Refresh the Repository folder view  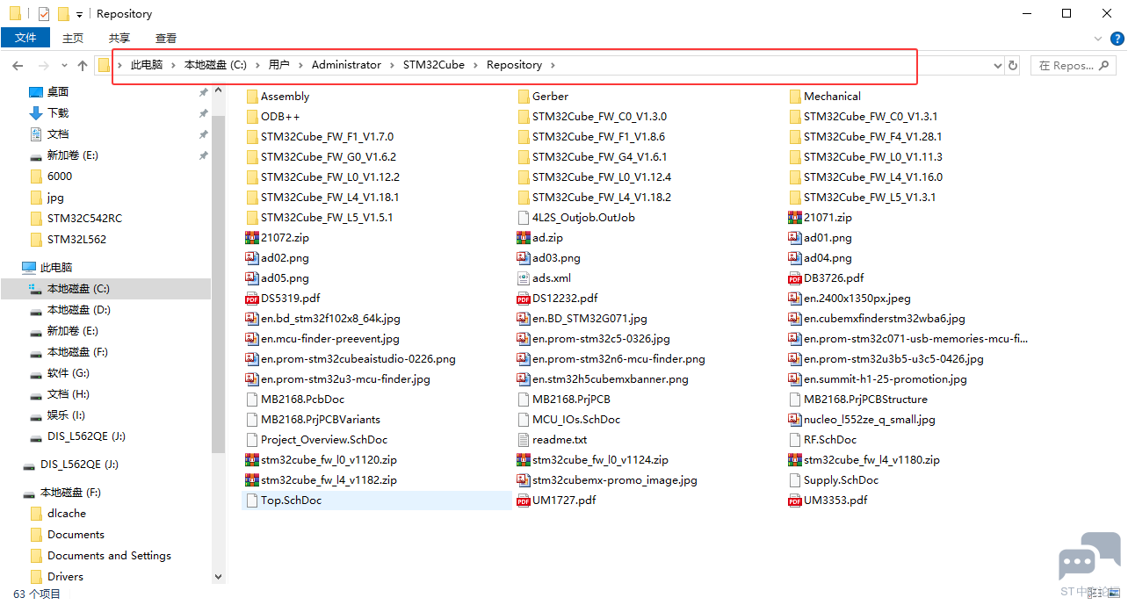point(1013,66)
